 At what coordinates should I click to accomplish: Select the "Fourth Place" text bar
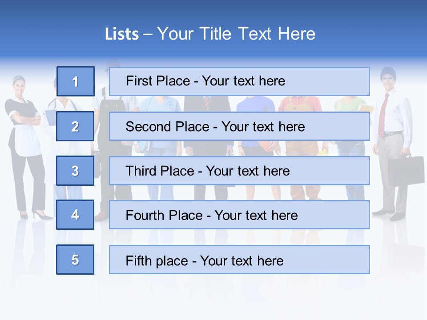tap(239, 215)
